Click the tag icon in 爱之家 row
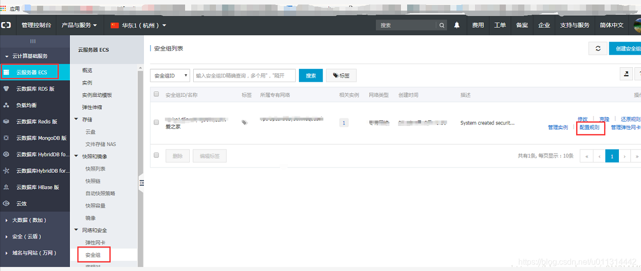The image size is (641, 271). click(245, 122)
